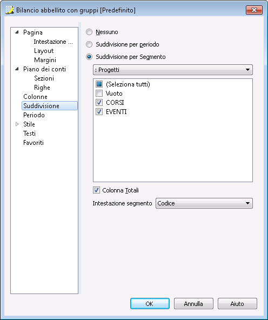The image size is (268, 320).
Task: Collapse the Pagina tree node
Action: pos(17,32)
